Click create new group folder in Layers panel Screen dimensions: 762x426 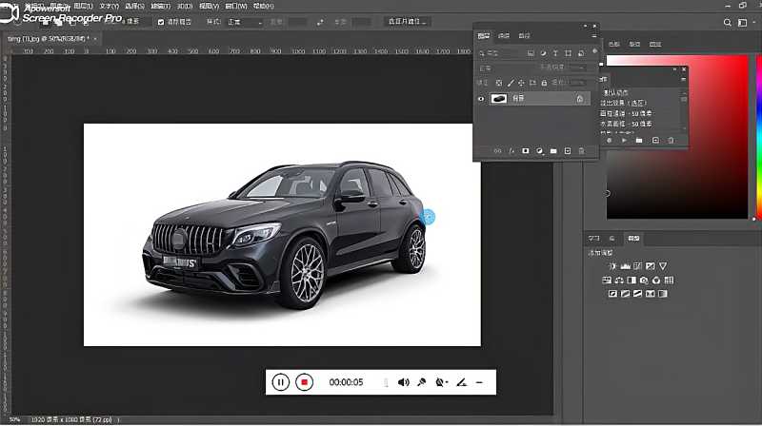coord(553,151)
